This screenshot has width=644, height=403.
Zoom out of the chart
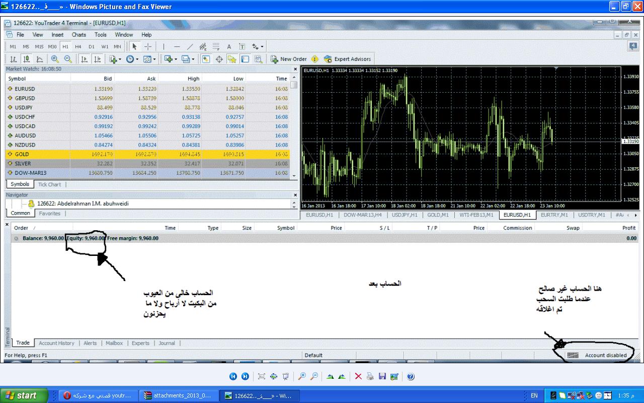click(68, 59)
